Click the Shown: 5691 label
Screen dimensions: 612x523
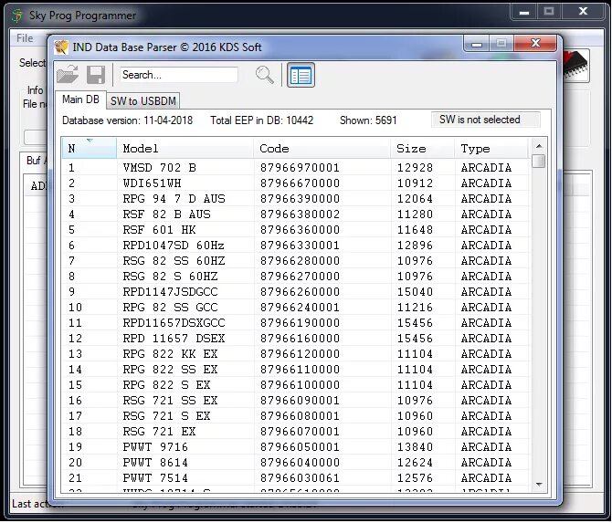click(x=368, y=120)
